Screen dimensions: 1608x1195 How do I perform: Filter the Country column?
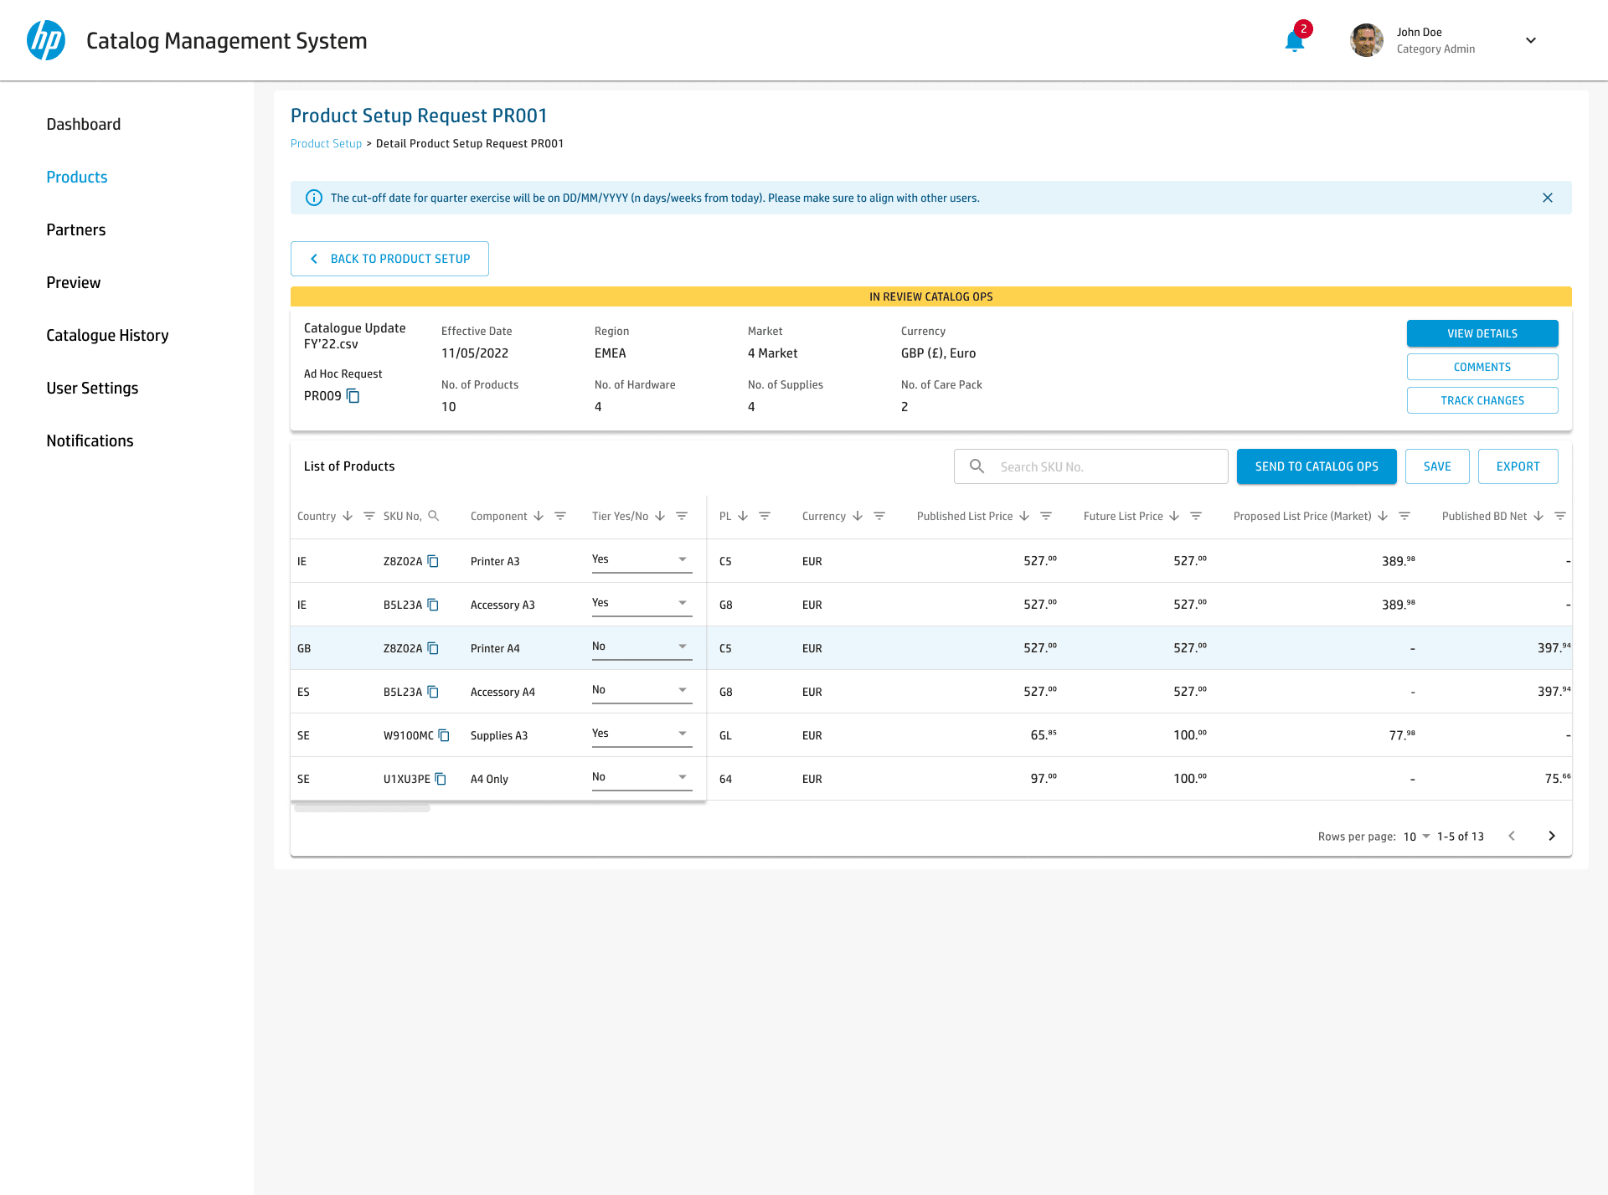tap(369, 516)
